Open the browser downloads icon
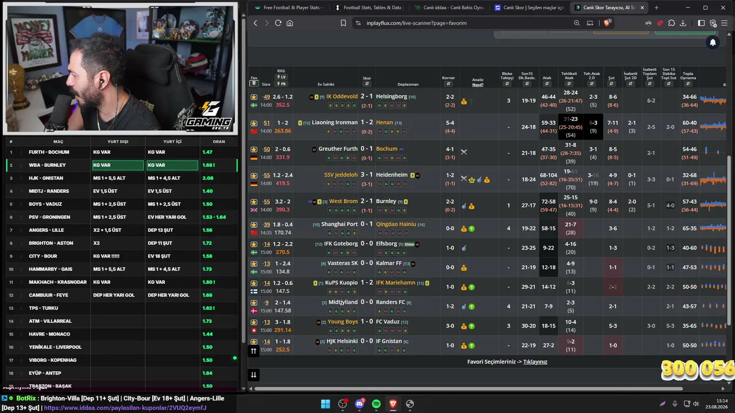The width and height of the screenshot is (735, 413). tap(683, 23)
